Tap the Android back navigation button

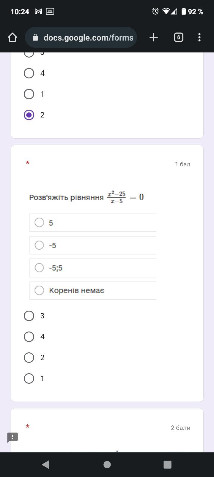(x=46, y=464)
